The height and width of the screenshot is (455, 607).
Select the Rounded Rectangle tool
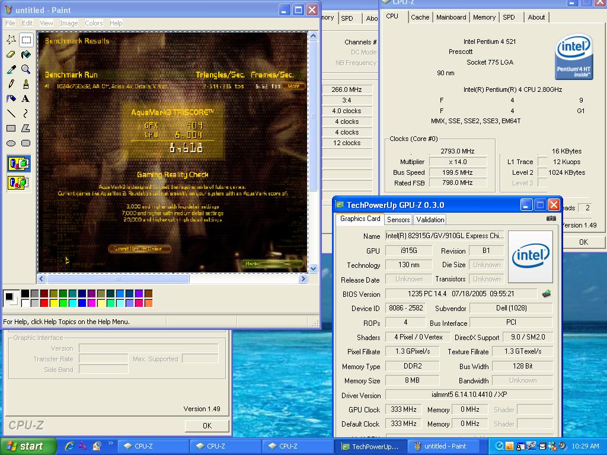[26, 143]
